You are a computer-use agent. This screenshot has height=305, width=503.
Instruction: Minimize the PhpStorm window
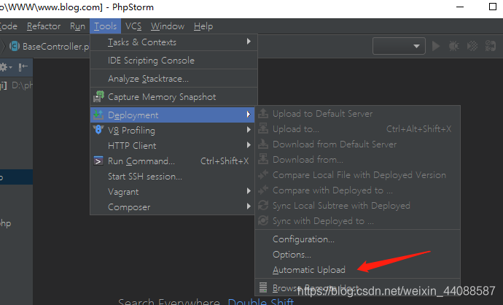(460, 7)
